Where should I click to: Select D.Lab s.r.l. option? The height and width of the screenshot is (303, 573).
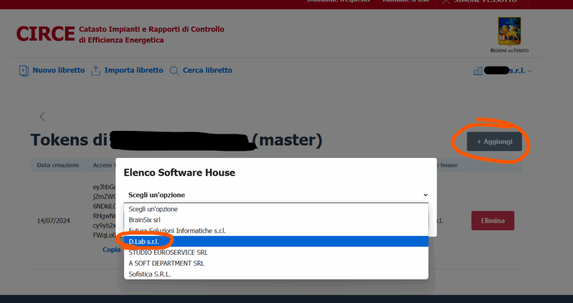(x=276, y=241)
